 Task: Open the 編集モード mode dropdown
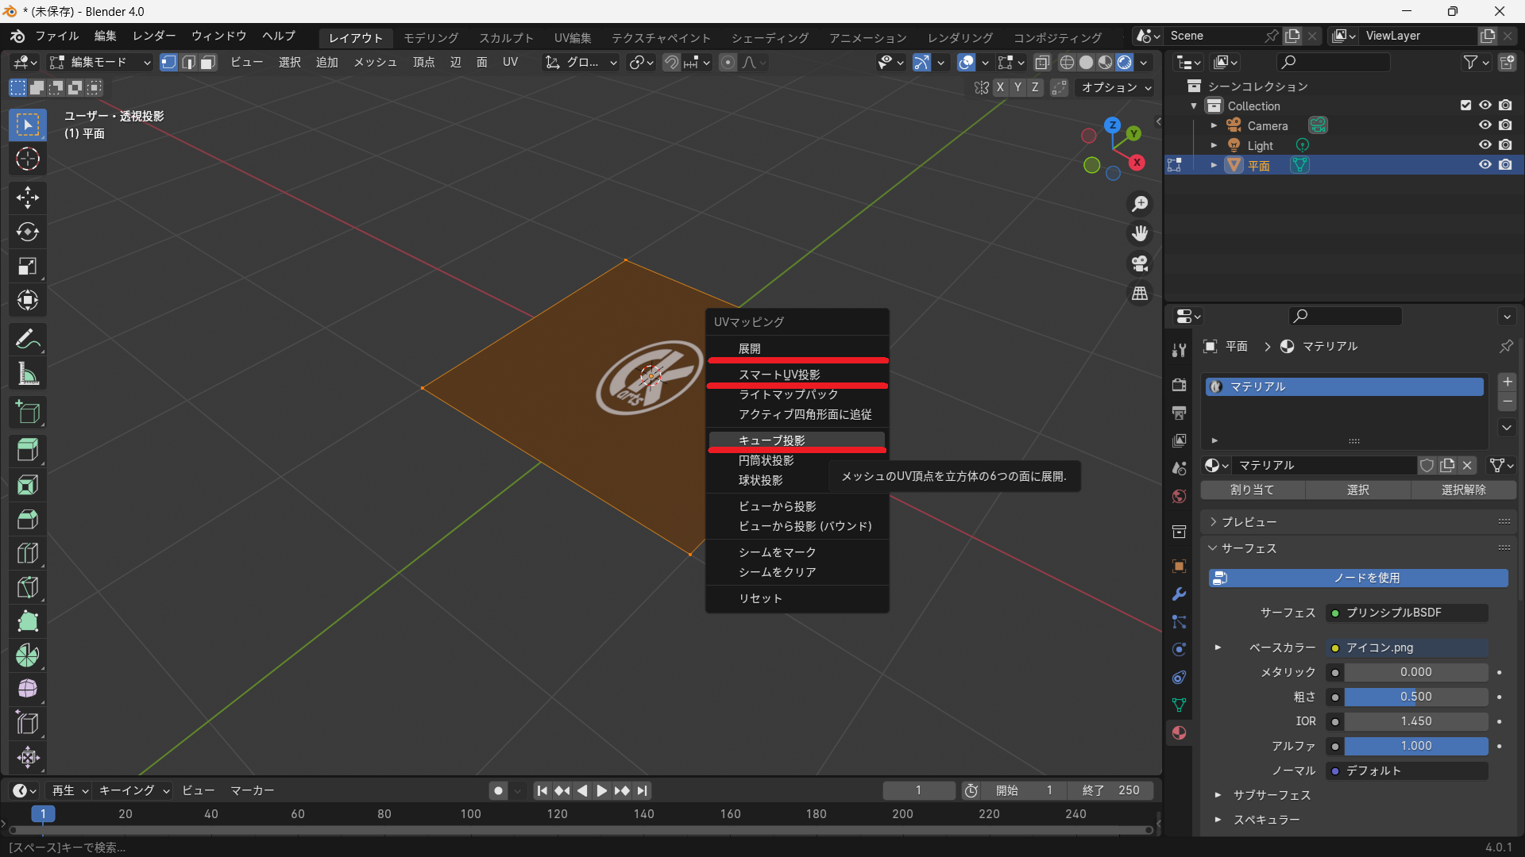click(99, 62)
